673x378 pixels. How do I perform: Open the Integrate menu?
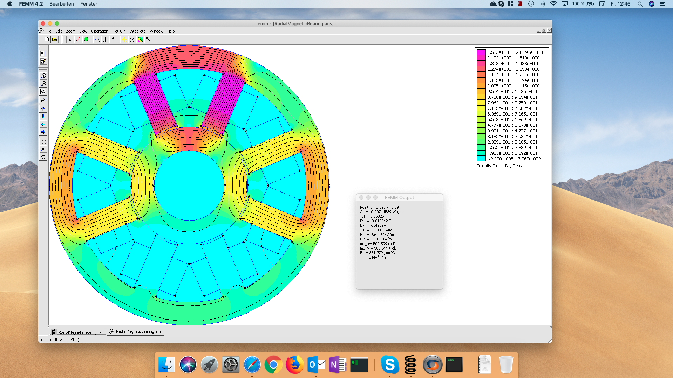137,31
